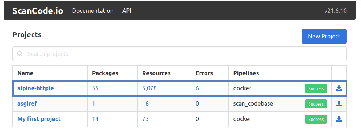View 18 resources of asgiref
361x132 pixels.
click(145, 104)
